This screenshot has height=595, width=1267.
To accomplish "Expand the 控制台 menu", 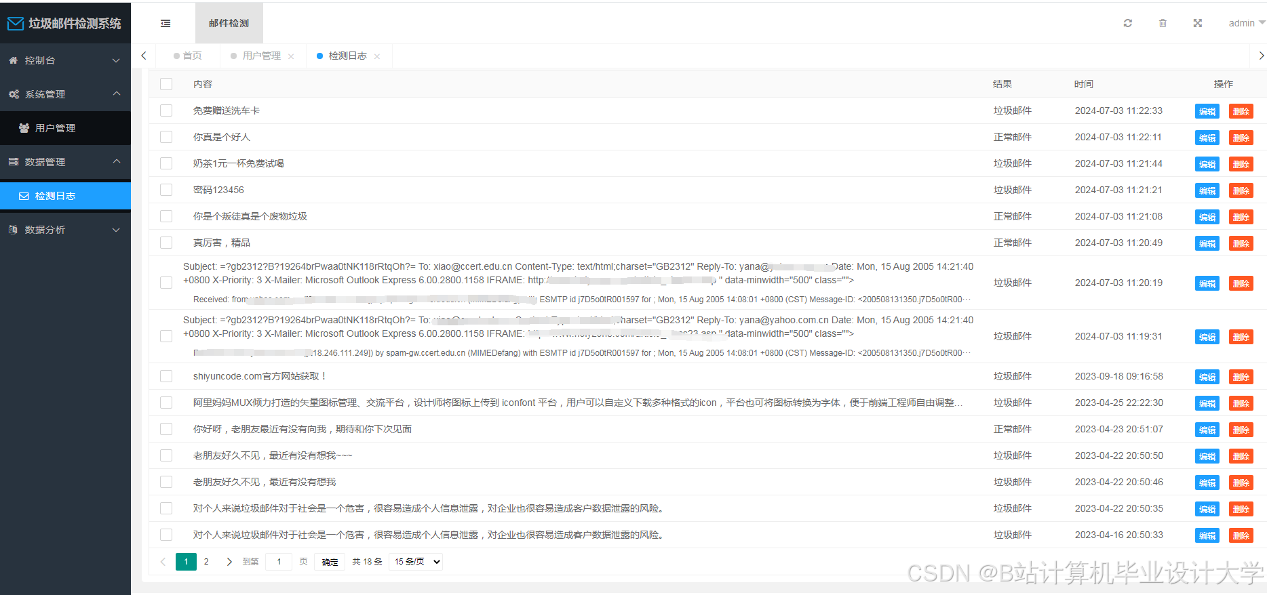I will pyautogui.click(x=66, y=60).
